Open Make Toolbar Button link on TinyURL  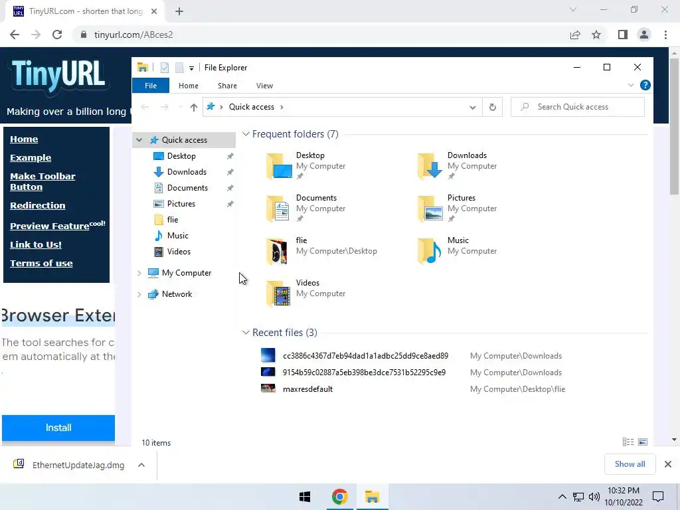tap(42, 182)
